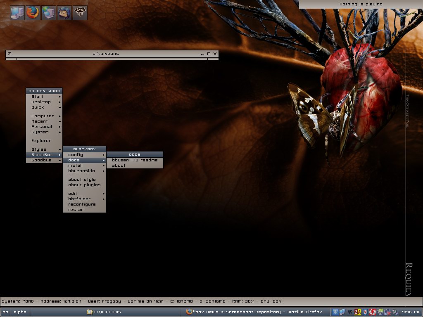This screenshot has height=317, width=423.
Task: Open the globe-and-computer network launcher icon
Action: (49, 13)
